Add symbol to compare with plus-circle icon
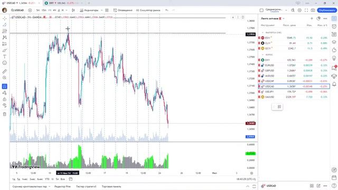The width and height of the screenshot is (338, 190). pyautogui.click(x=30, y=10)
